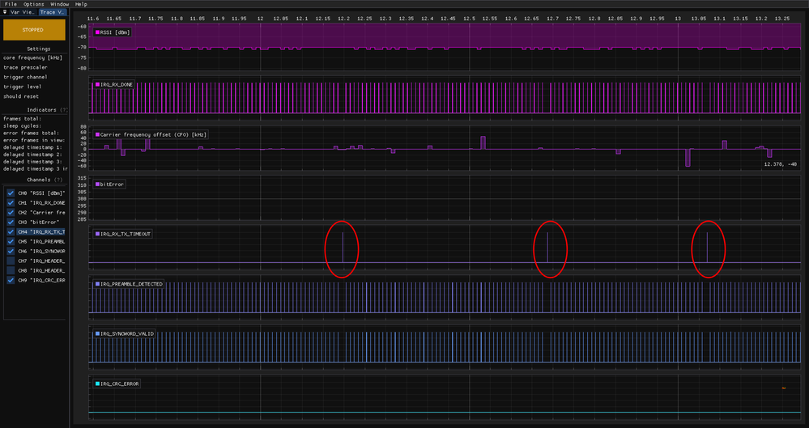Click the time axis label 13

678,19
